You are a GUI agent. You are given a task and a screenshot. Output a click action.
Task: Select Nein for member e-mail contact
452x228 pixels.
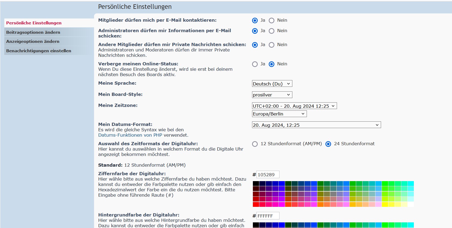pos(272,21)
